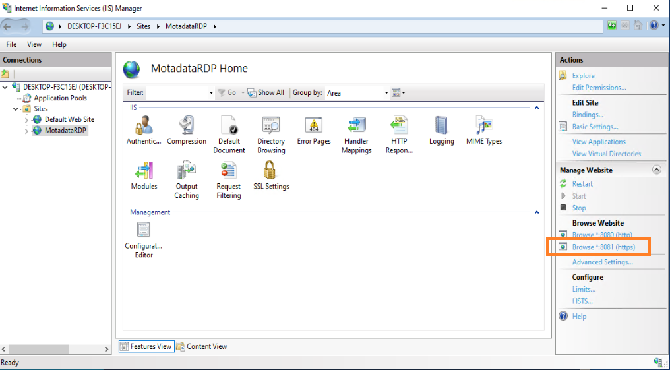Screen dimensions: 670x370
Task: Click the Help link in Actions
Action: (579, 317)
